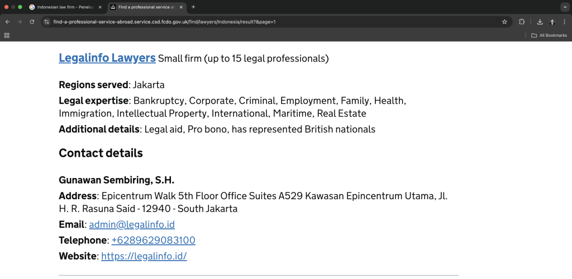This screenshot has height=279, width=572.
Task: Close the Indonesian law firm tab
Action: coord(100,7)
